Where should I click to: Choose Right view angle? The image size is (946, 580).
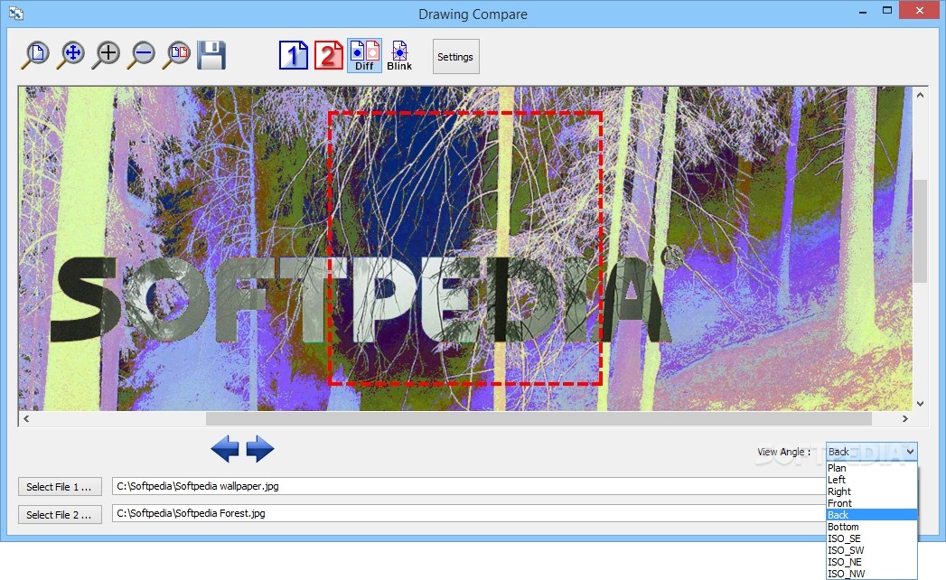(871, 491)
